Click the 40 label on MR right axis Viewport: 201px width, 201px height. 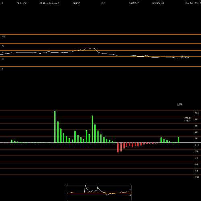click(x=196, y=132)
